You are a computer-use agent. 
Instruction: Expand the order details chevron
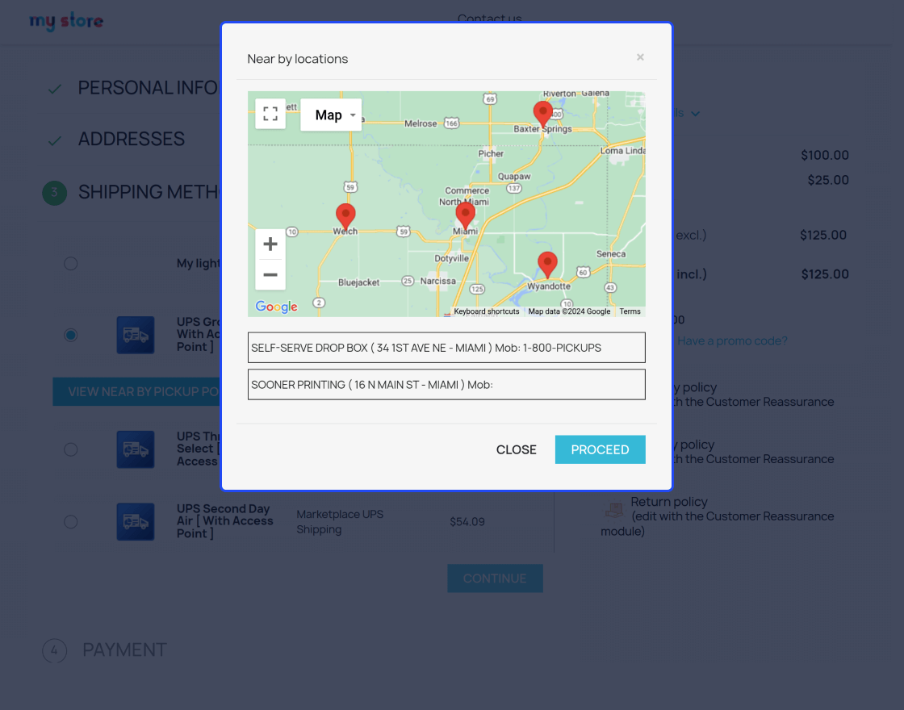[695, 114]
